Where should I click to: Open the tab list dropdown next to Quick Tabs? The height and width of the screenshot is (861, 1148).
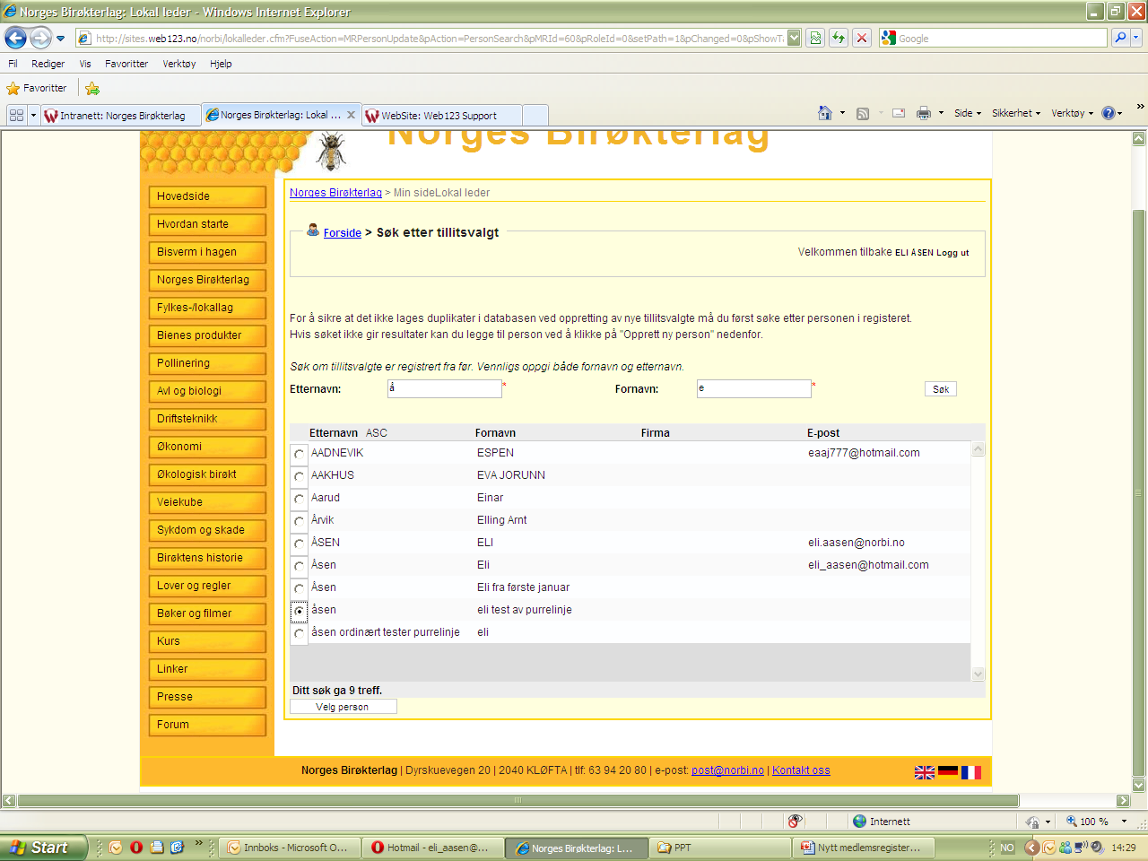pos(34,115)
